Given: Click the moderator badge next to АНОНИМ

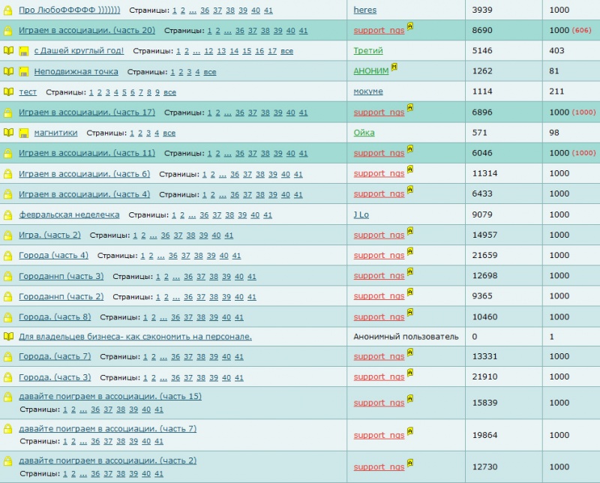Looking at the screenshot, I should coord(394,67).
